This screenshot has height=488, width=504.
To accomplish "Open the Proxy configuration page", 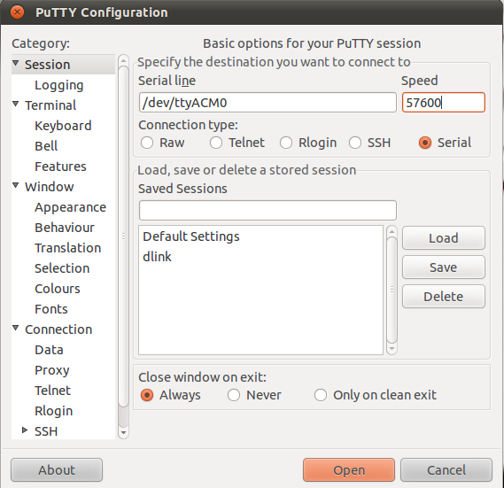I will coord(52,370).
